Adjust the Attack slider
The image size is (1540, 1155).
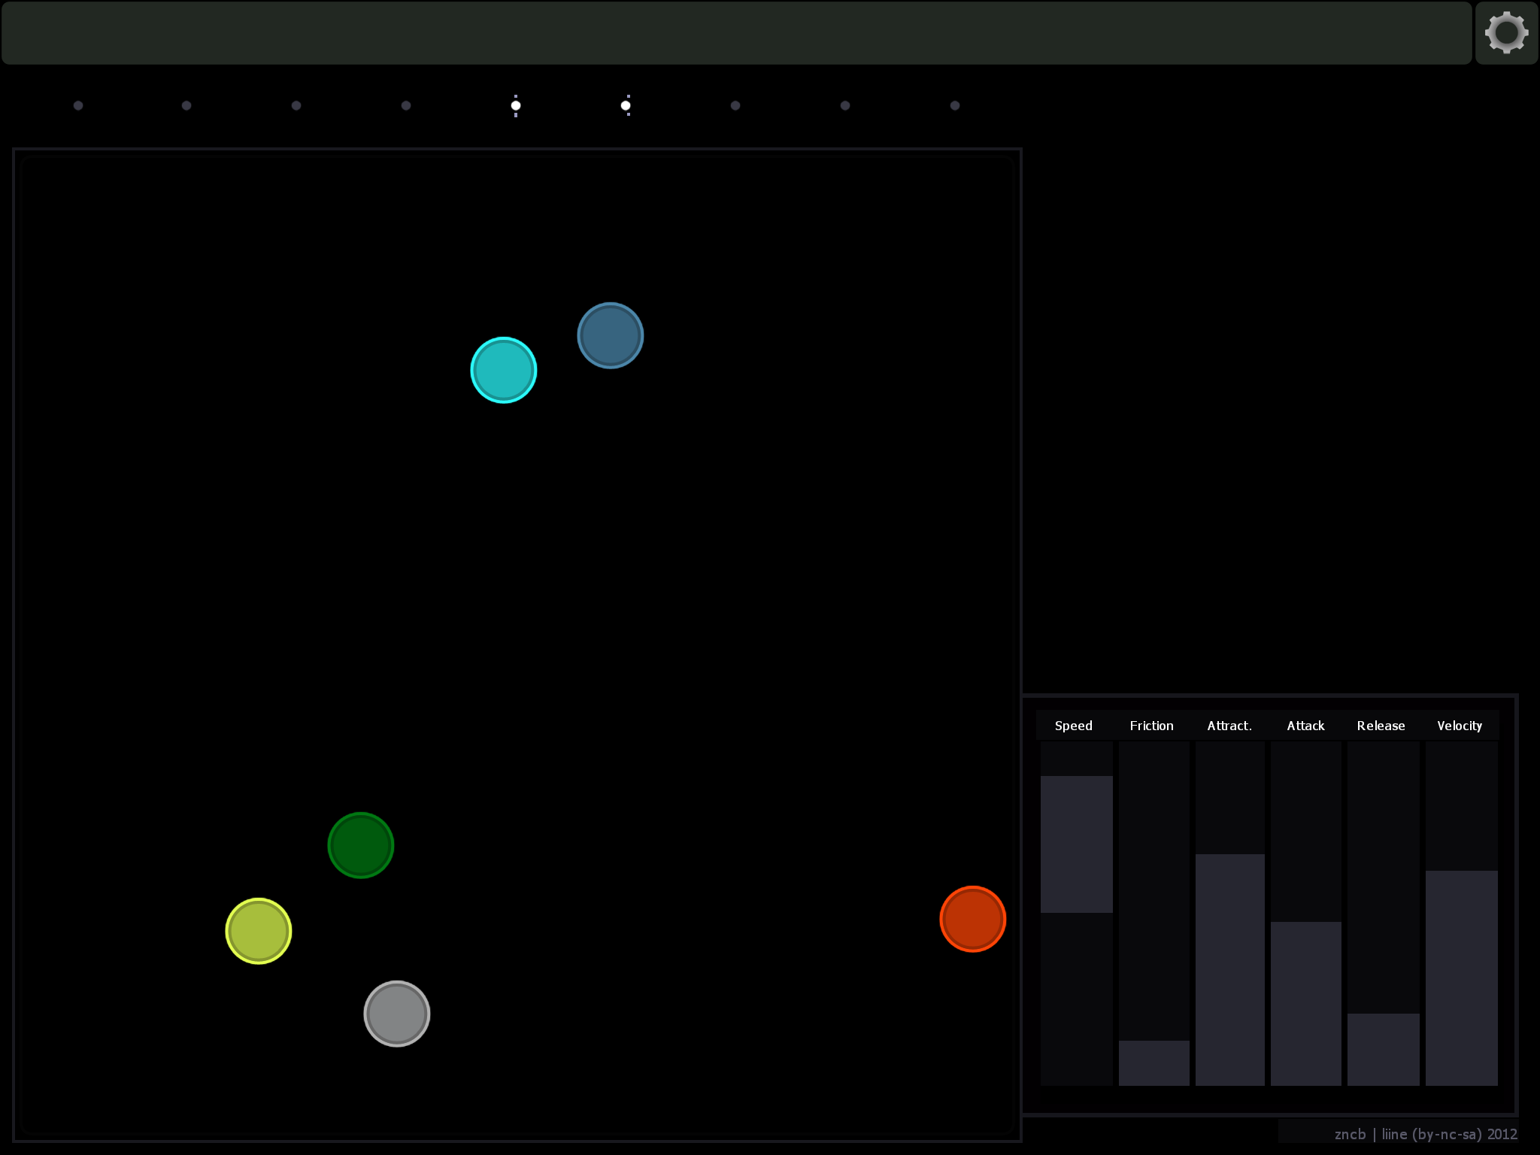pos(1306,914)
